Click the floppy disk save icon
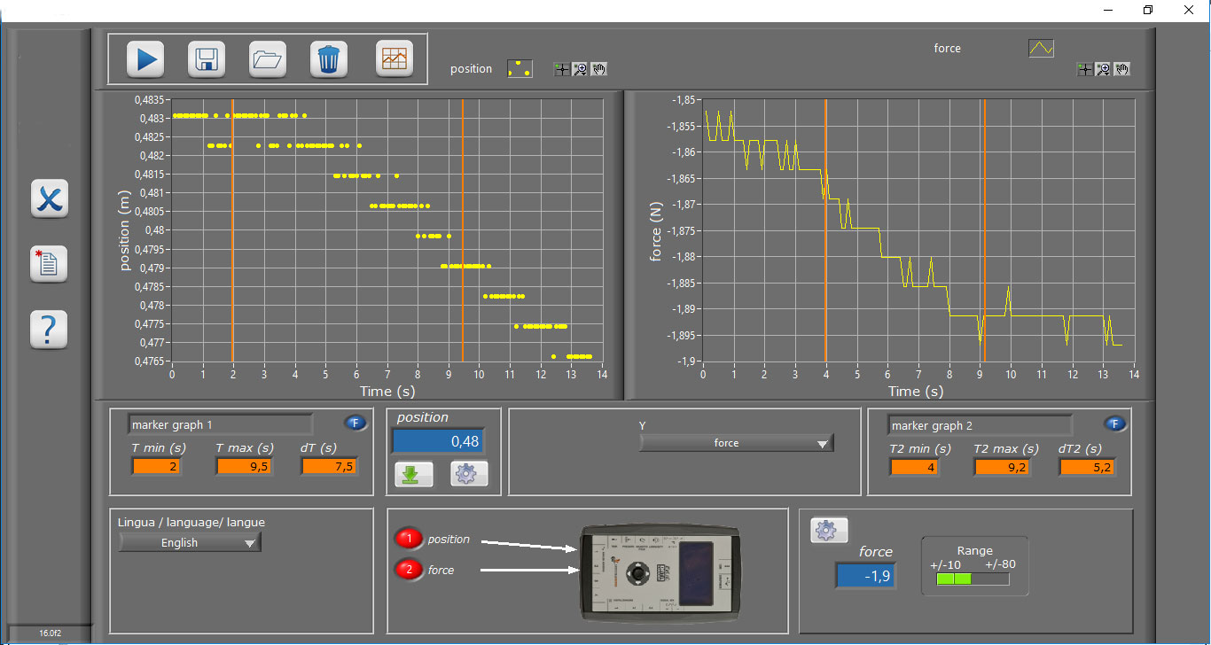 tap(207, 59)
